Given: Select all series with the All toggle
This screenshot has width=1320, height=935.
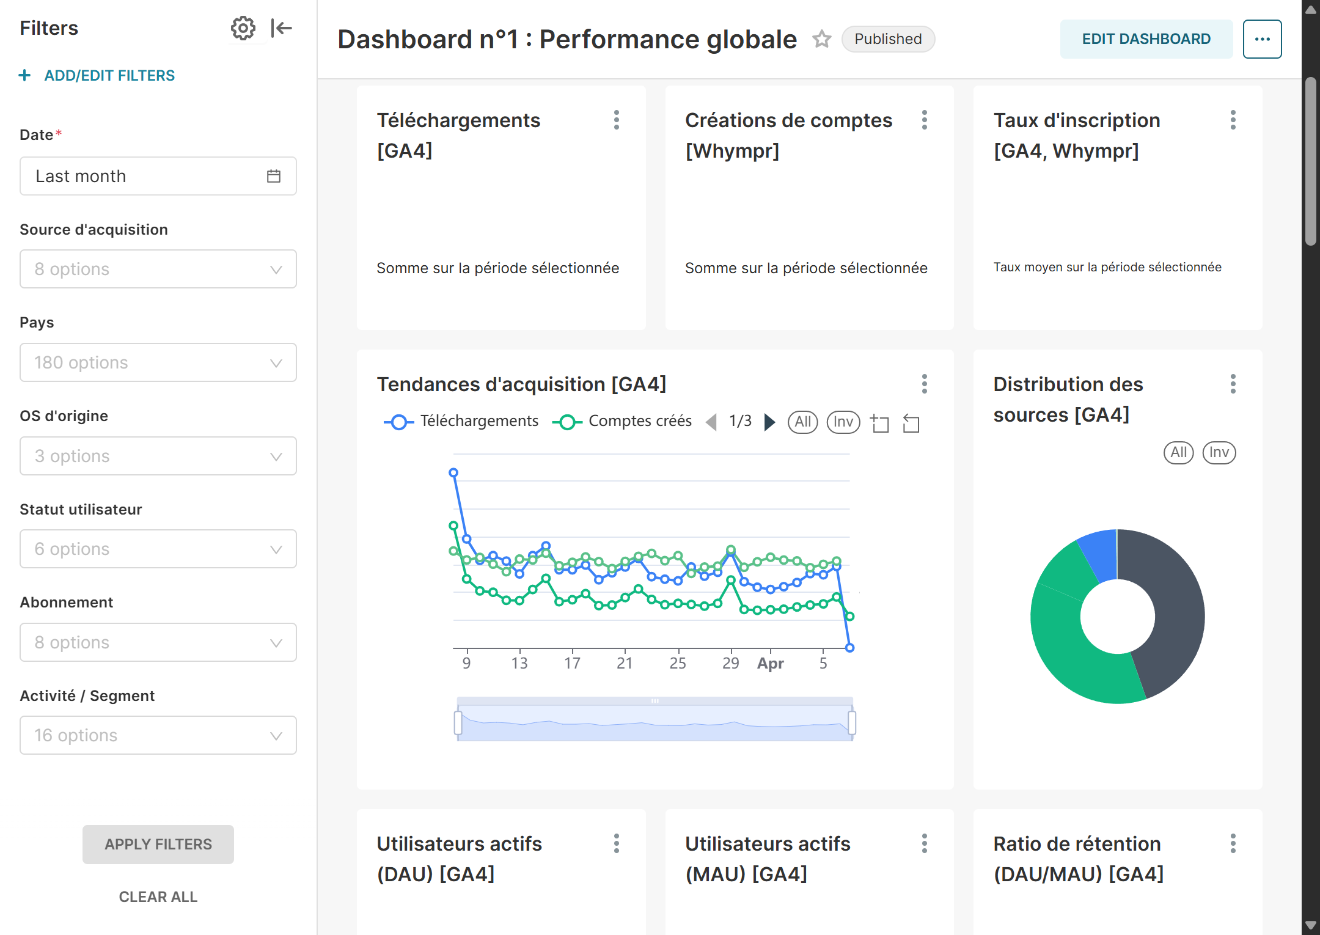Looking at the screenshot, I should pyautogui.click(x=802, y=422).
